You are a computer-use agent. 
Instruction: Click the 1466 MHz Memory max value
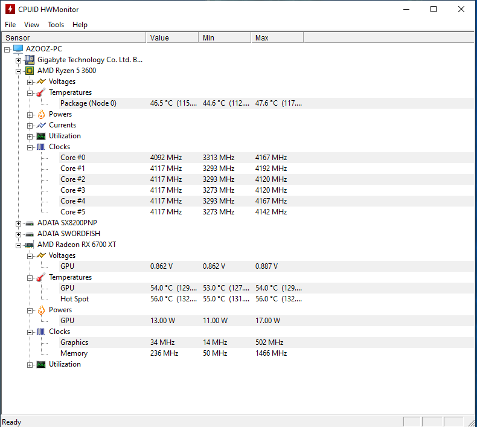(x=271, y=353)
